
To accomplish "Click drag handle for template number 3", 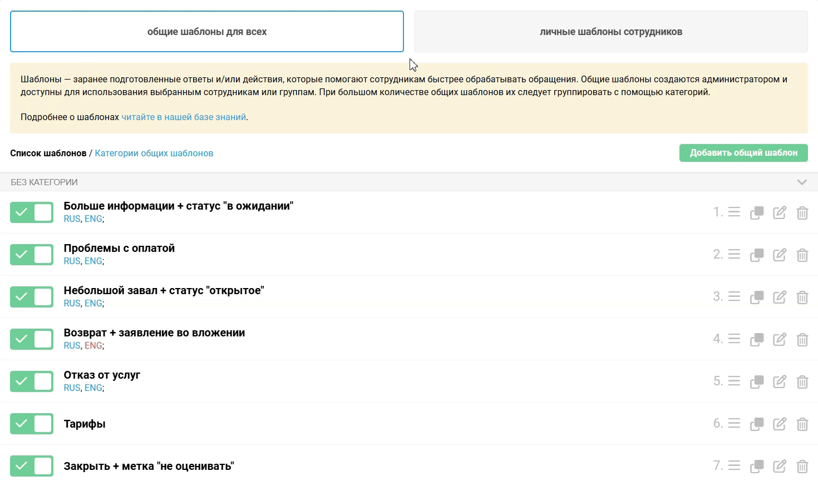I will [x=734, y=297].
